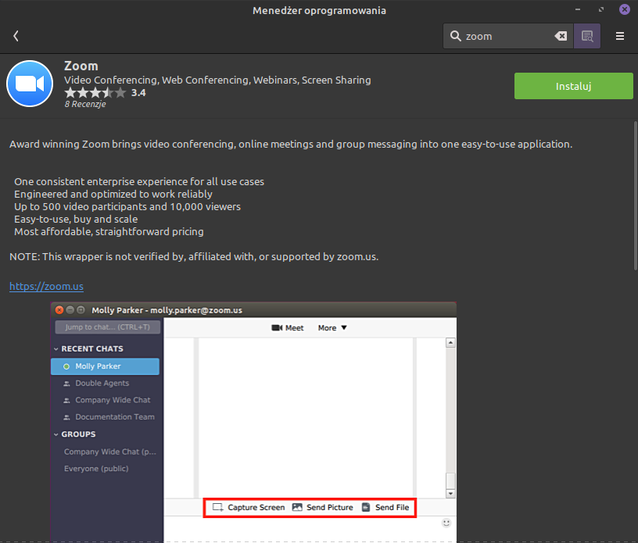
Task: Click the back arrow in header
Action: pyautogui.click(x=16, y=36)
